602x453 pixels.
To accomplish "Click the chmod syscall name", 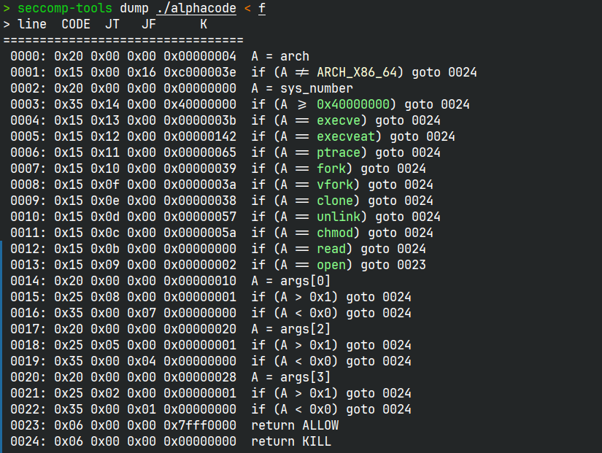I will [x=335, y=233].
